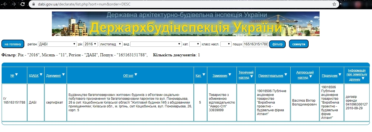Open the рік dropdown showing 2016
Screen dimensions: 372x132
click(x=90, y=44)
